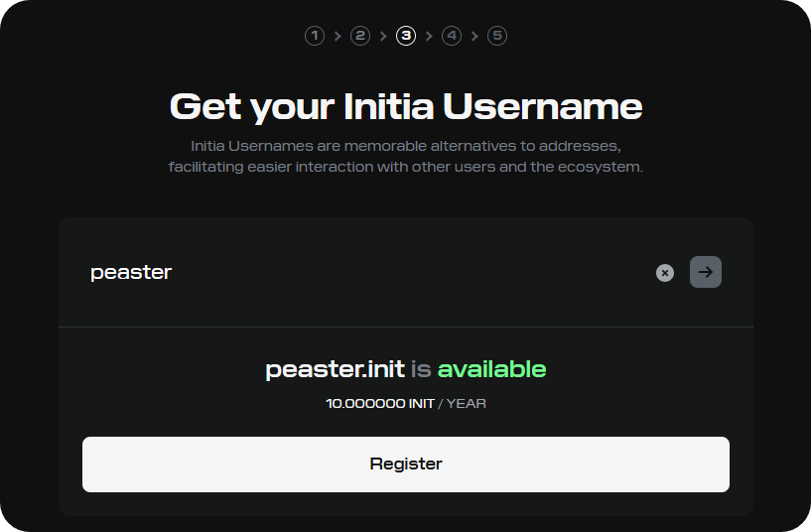Click the chevron between steps 2 and 3
Screen dimensions: 811x532
coord(383,36)
